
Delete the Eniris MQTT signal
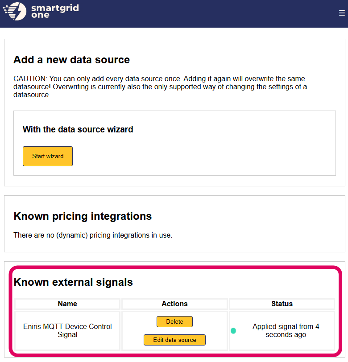174,321
